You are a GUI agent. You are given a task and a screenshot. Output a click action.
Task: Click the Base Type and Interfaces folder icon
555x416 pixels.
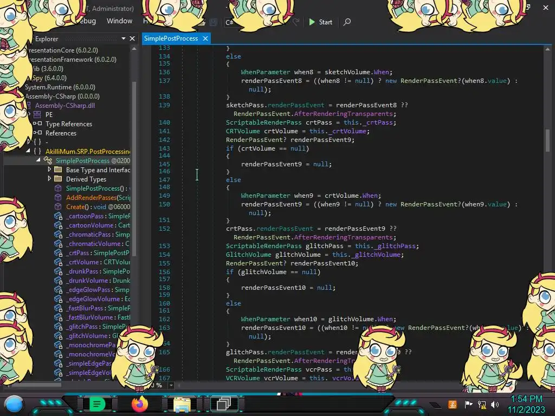click(58, 170)
